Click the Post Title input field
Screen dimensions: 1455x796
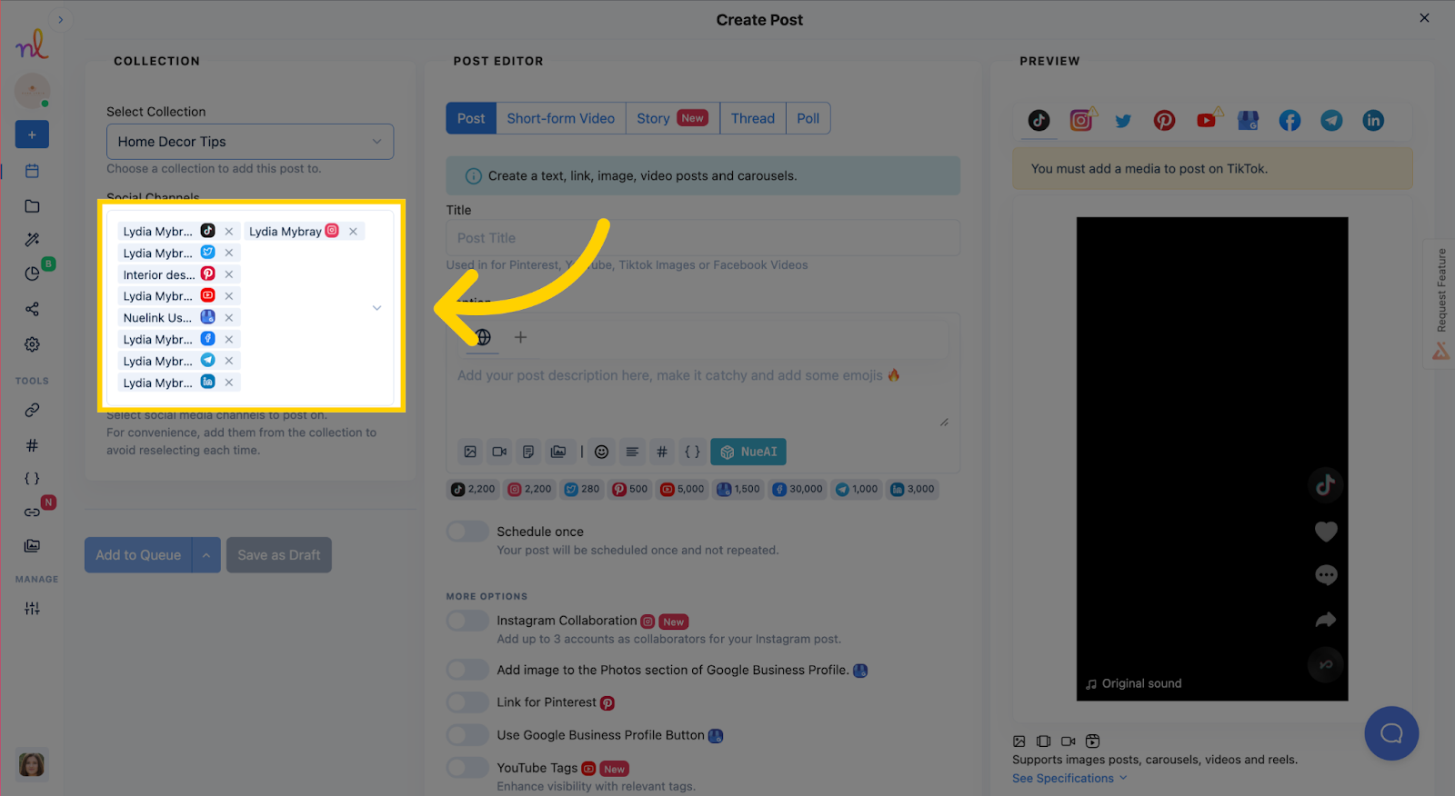point(703,238)
